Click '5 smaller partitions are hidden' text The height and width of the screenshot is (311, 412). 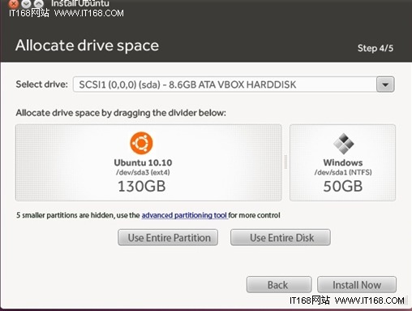(65, 215)
